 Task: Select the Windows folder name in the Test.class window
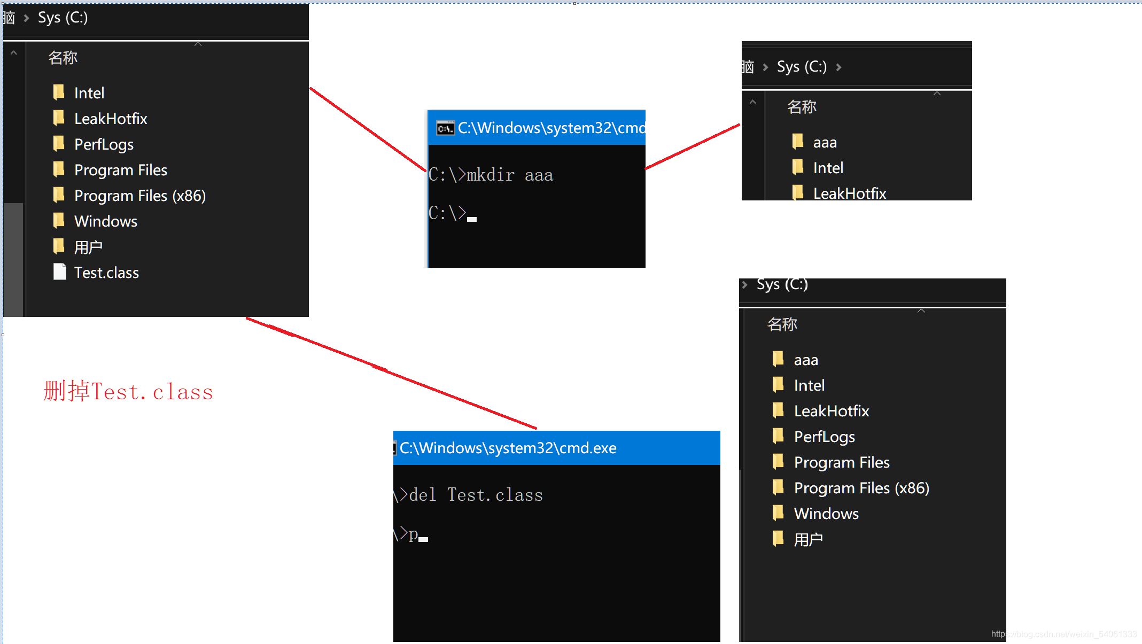click(x=106, y=221)
